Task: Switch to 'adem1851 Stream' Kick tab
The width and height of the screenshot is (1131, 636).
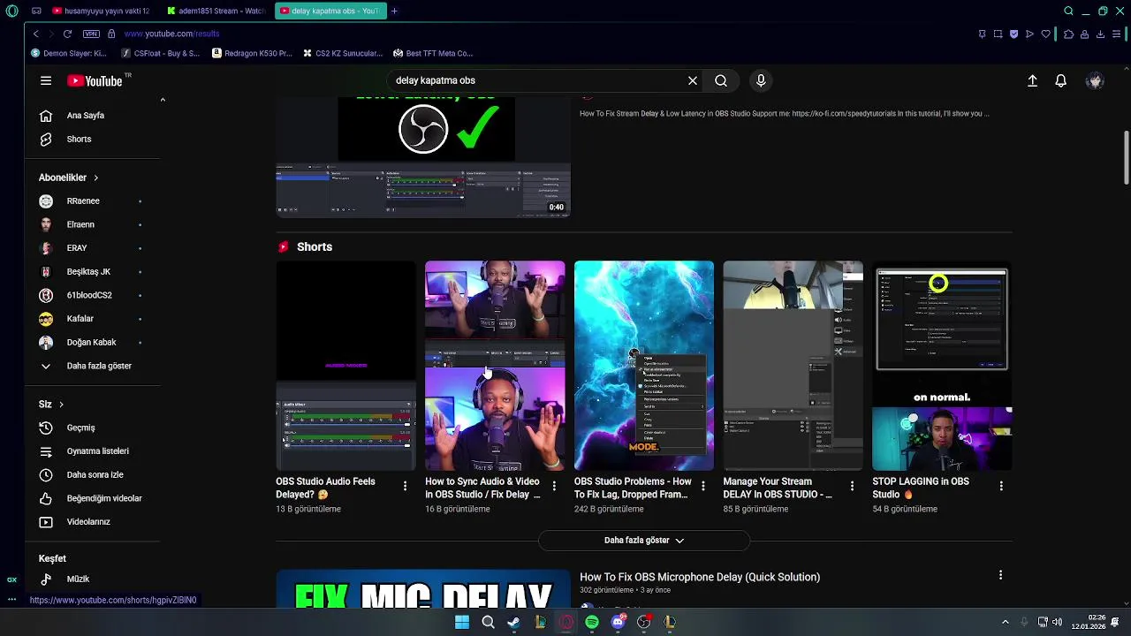Action: [215, 11]
